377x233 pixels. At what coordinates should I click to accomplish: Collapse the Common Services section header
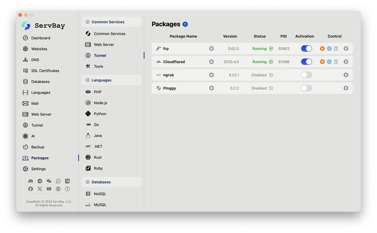point(112,22)
